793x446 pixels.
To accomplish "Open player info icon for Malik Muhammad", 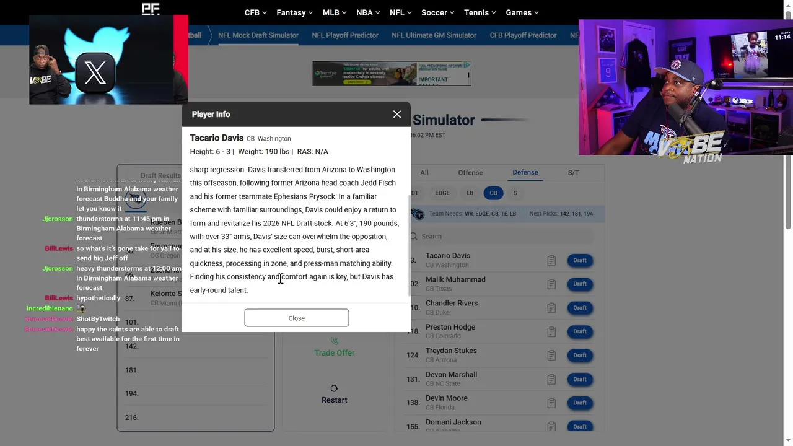I will (551, 284).
